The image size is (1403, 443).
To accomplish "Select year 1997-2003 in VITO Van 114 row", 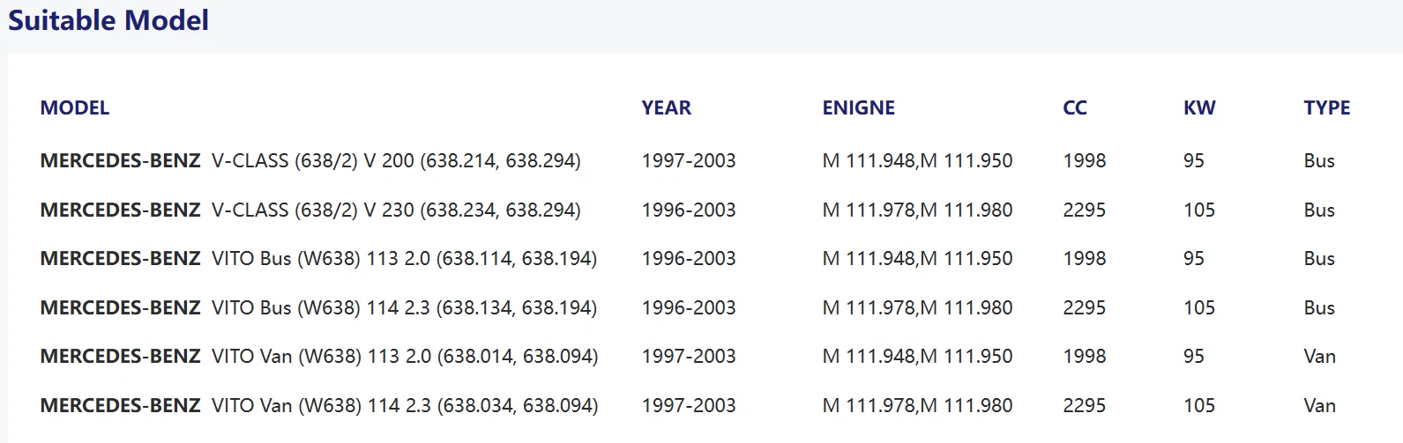I will click(x=689, y=406).
